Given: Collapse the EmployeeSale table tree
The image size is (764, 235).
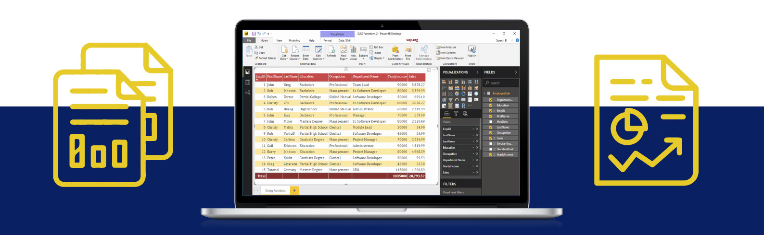Looking at the screenshot, I should (x=485, y=94).
